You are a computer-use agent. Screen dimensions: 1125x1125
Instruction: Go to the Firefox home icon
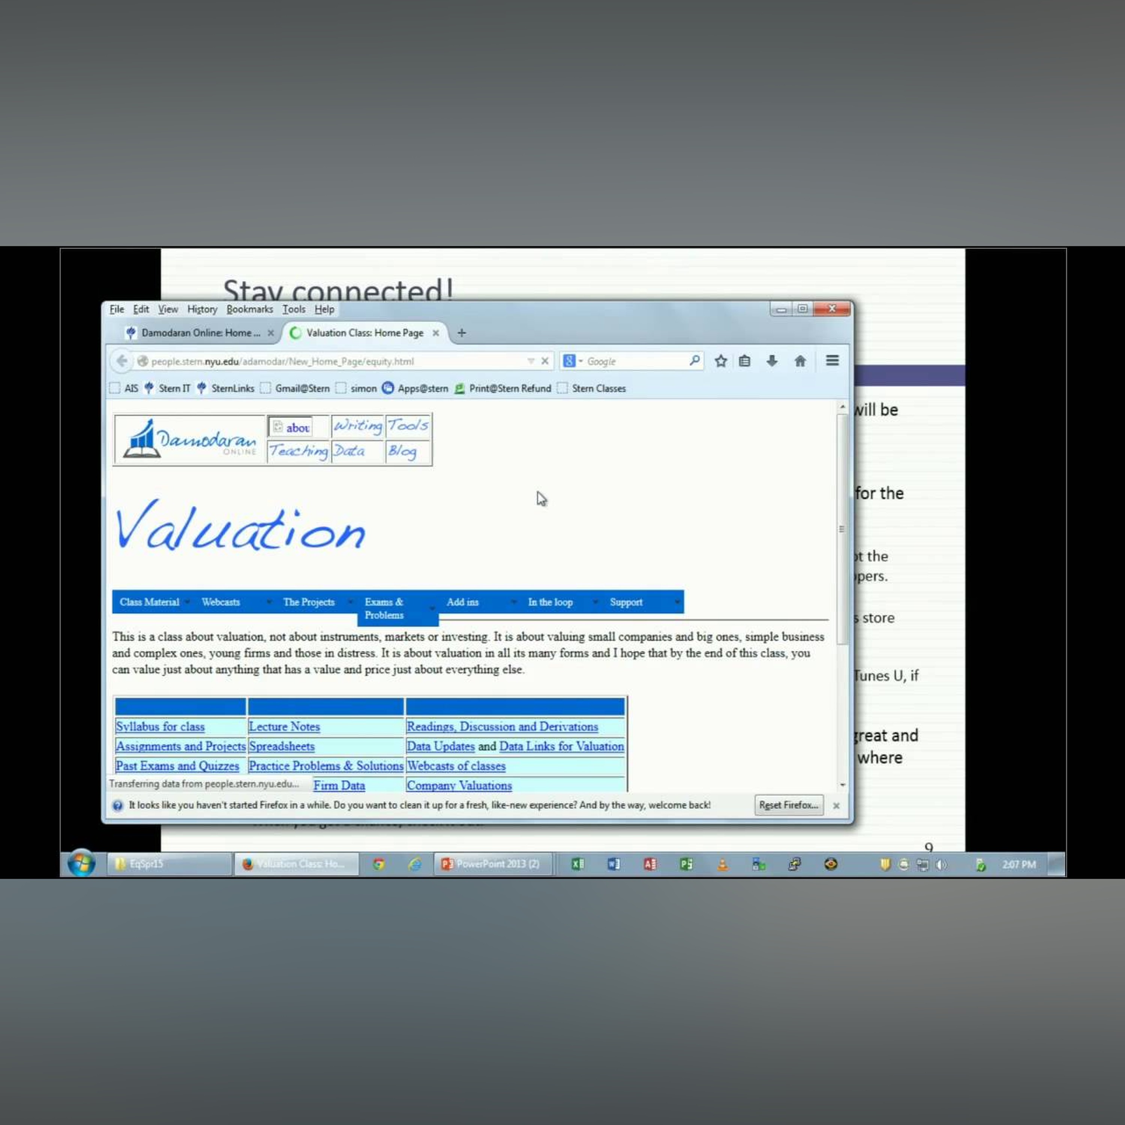tap(800, 361)
